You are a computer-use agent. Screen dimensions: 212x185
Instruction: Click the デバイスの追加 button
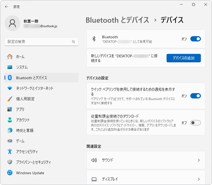(184, 58)
